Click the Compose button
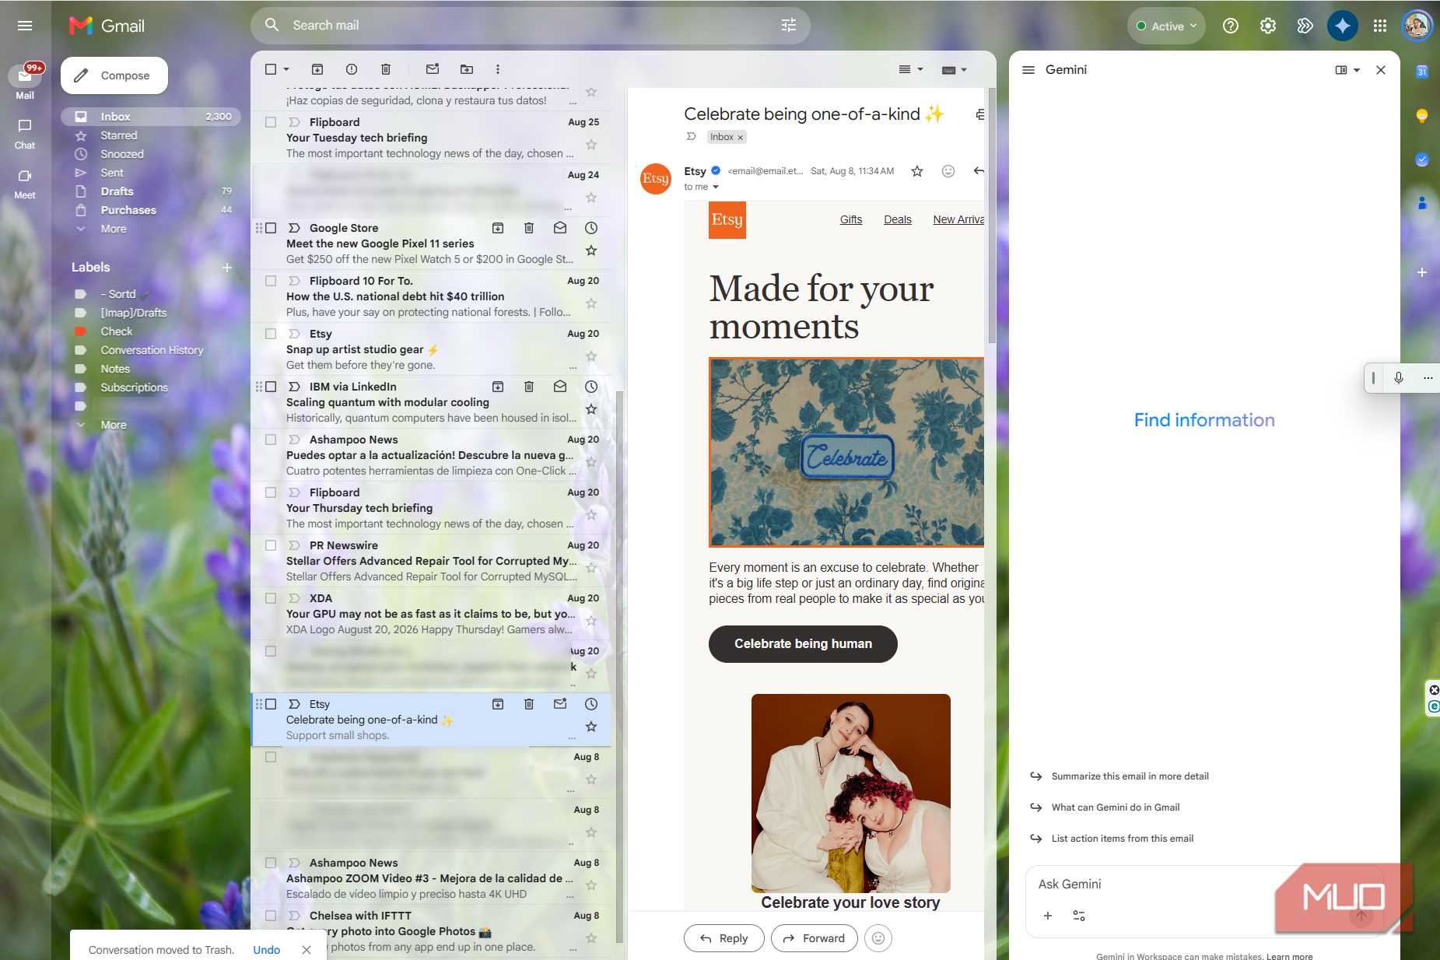The height and width of the screenshot is (960, 1440). (x=114, y=75)
